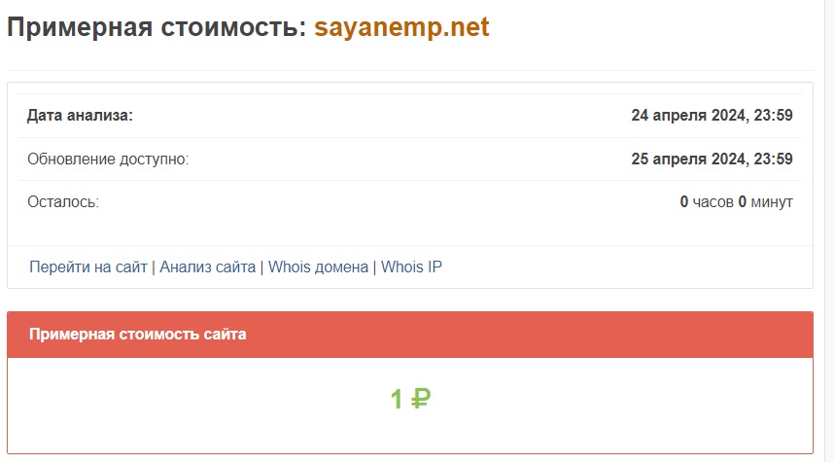Click the green ruble currency symbol

click(421, 399)
